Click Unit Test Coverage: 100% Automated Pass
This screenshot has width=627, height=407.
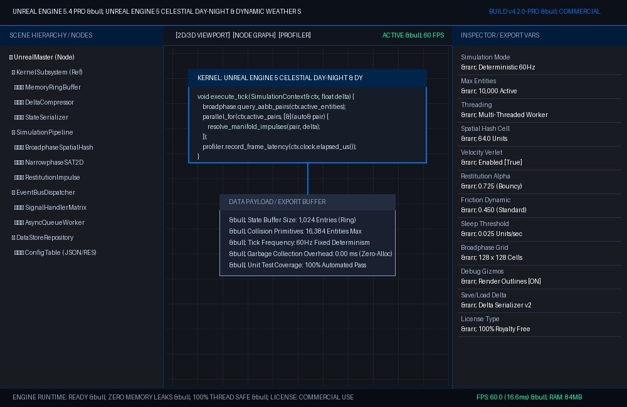point(297,265)
